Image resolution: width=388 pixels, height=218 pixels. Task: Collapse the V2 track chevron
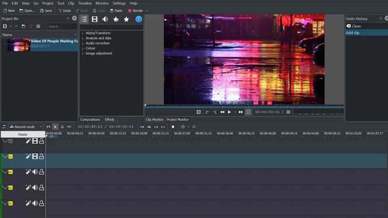click(x=5, y=141)
